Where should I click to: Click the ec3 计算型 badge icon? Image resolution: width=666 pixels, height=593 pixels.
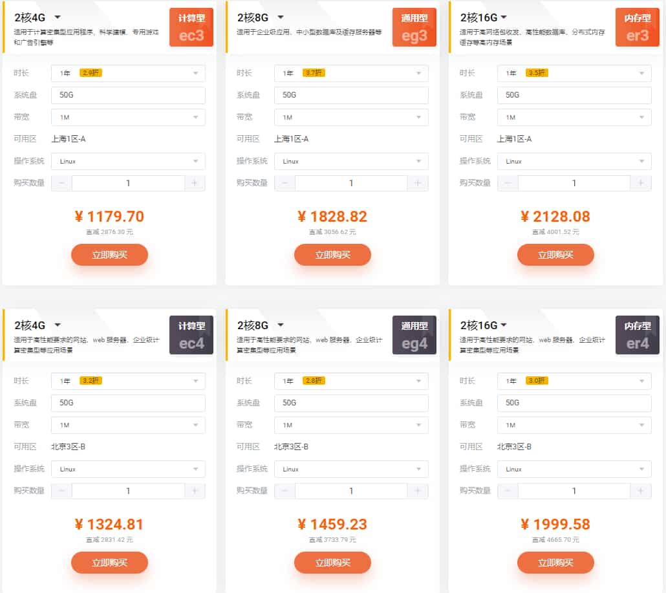[x=191, y=27]
